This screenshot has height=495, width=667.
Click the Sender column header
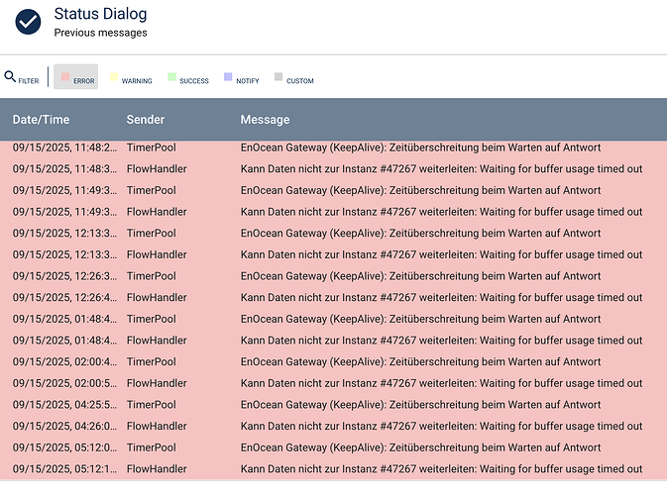click(x=146, y=120)
